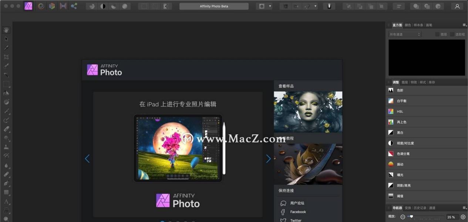Viewport: 468px width, 222px height.
Task: Switch to the 通道 tab
Action: coord(432,208)
